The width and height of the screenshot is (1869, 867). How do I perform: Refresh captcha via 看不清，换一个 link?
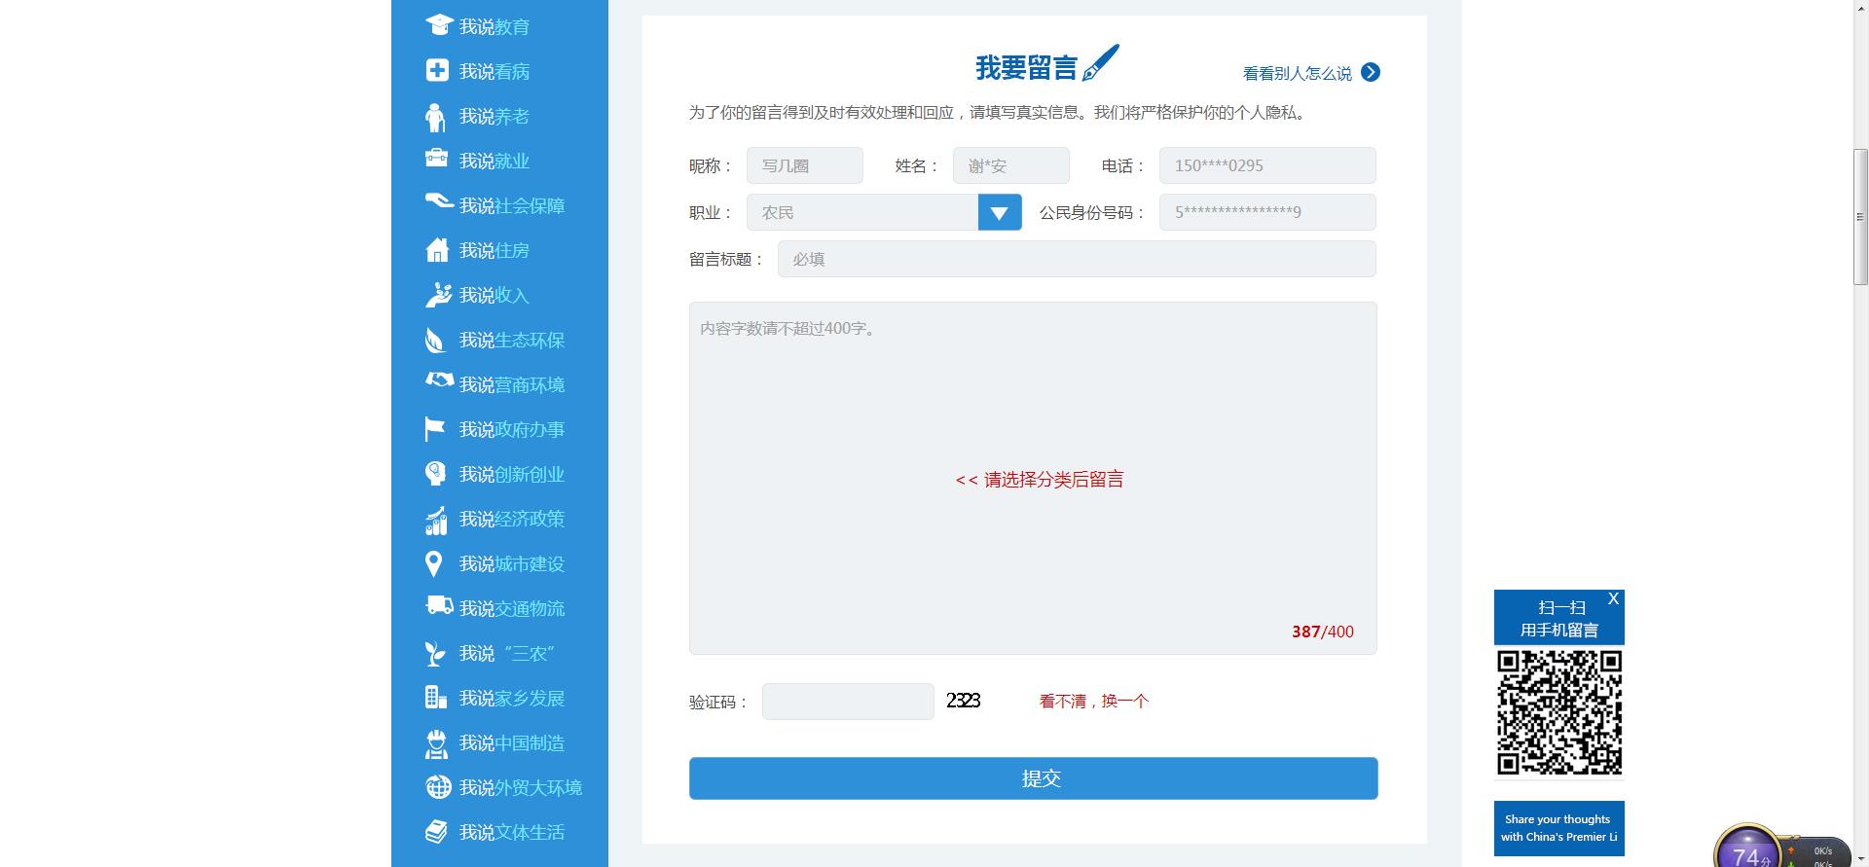point(1093,702)
